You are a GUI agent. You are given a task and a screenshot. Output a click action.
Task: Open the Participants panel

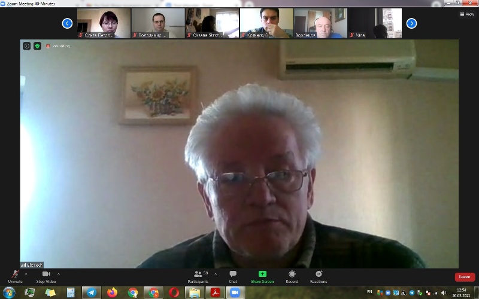coord(198,277)
